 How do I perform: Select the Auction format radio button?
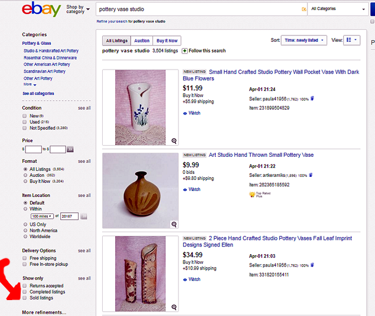coord(25,175)
